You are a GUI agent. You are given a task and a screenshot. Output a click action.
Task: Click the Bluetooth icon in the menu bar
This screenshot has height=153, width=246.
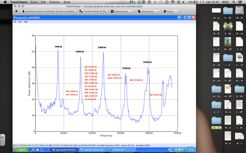155,2
